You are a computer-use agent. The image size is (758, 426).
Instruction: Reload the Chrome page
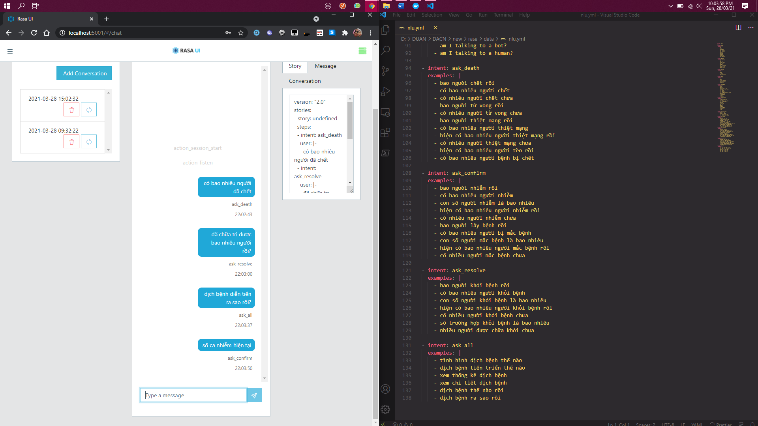[34, 33]
